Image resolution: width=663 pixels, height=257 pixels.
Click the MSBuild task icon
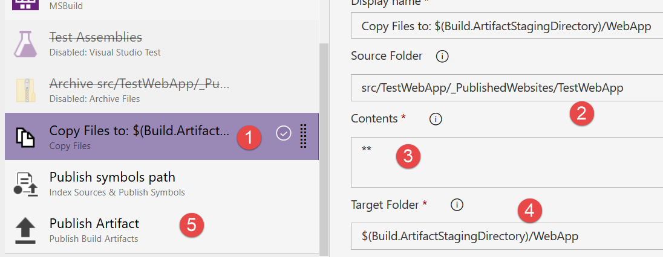[x=25, y=6]
